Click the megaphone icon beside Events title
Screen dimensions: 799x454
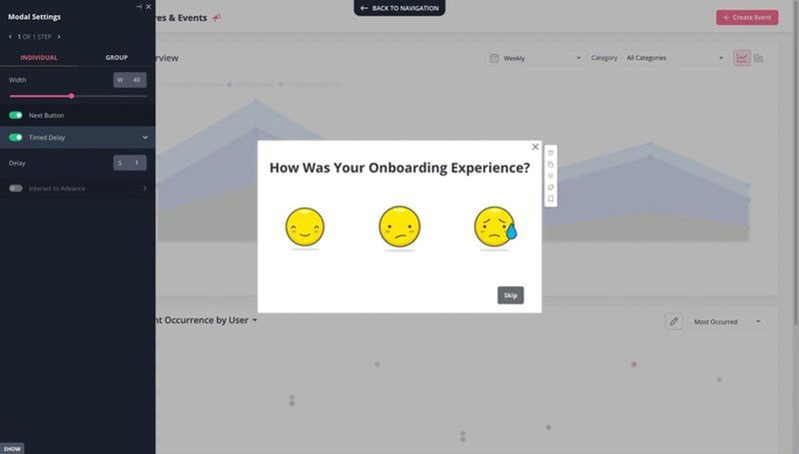click(x=217, y=18)
